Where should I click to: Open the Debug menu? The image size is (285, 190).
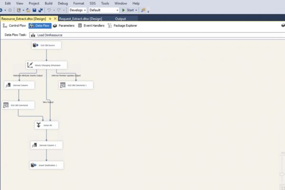pos(63,3)
